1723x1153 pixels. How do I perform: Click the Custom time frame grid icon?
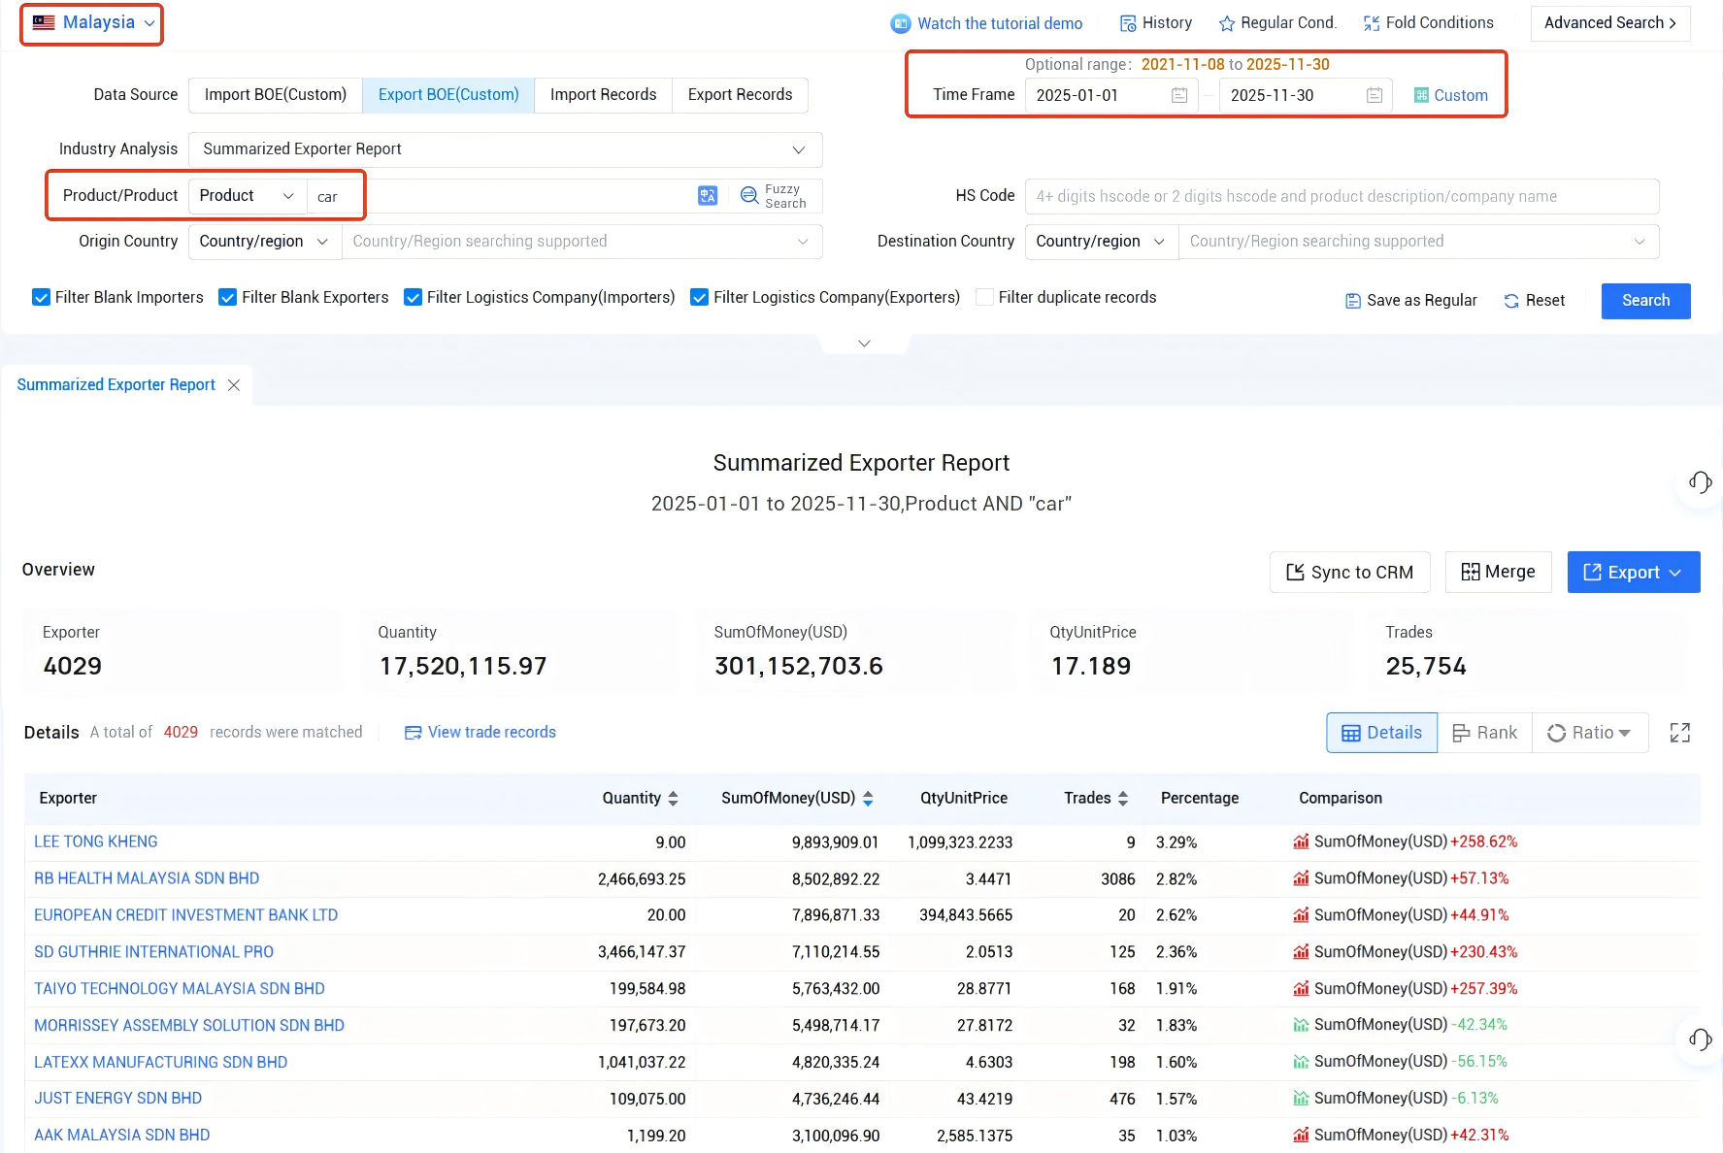[x=1421, y=95]
